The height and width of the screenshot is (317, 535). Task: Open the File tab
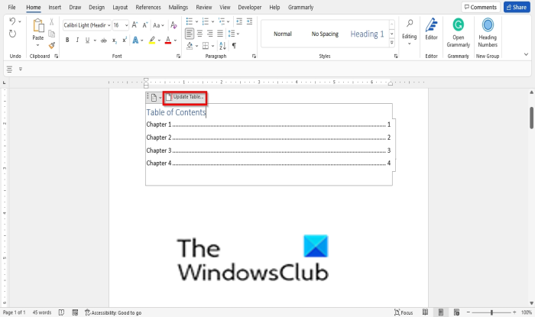[11, 7]
